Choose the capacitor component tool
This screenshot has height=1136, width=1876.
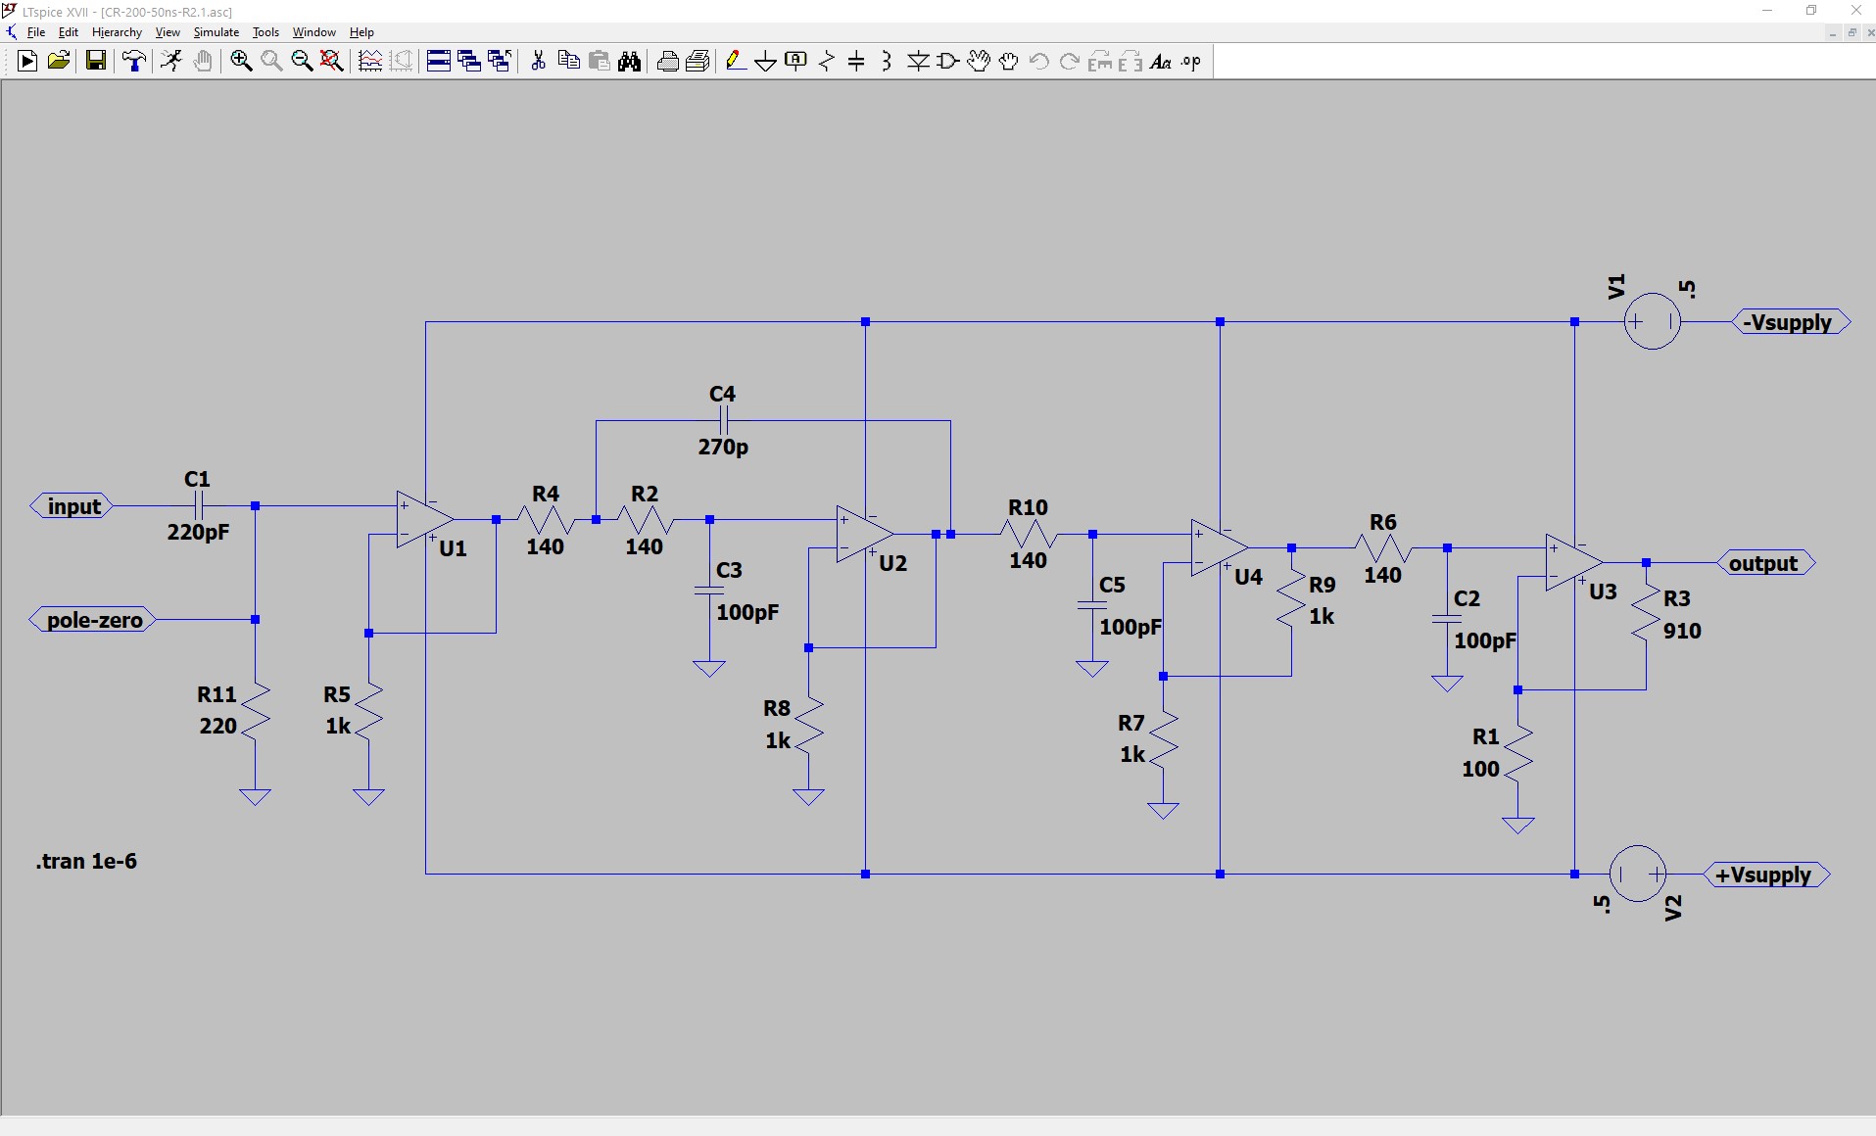[856, 62]
